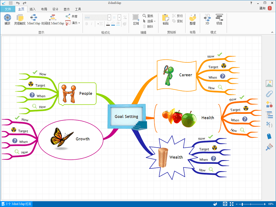276x207 pixels.
Task: Click 删除 delete button
Action: (148, 27)
